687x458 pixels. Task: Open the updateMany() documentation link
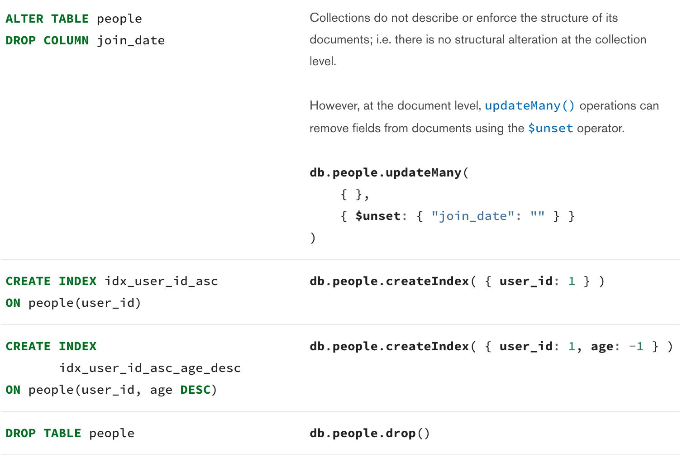529,106
